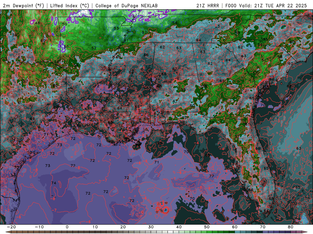313x234 pixels.
Task: Click the 70 label under the color scale
Action: (263, 227)
